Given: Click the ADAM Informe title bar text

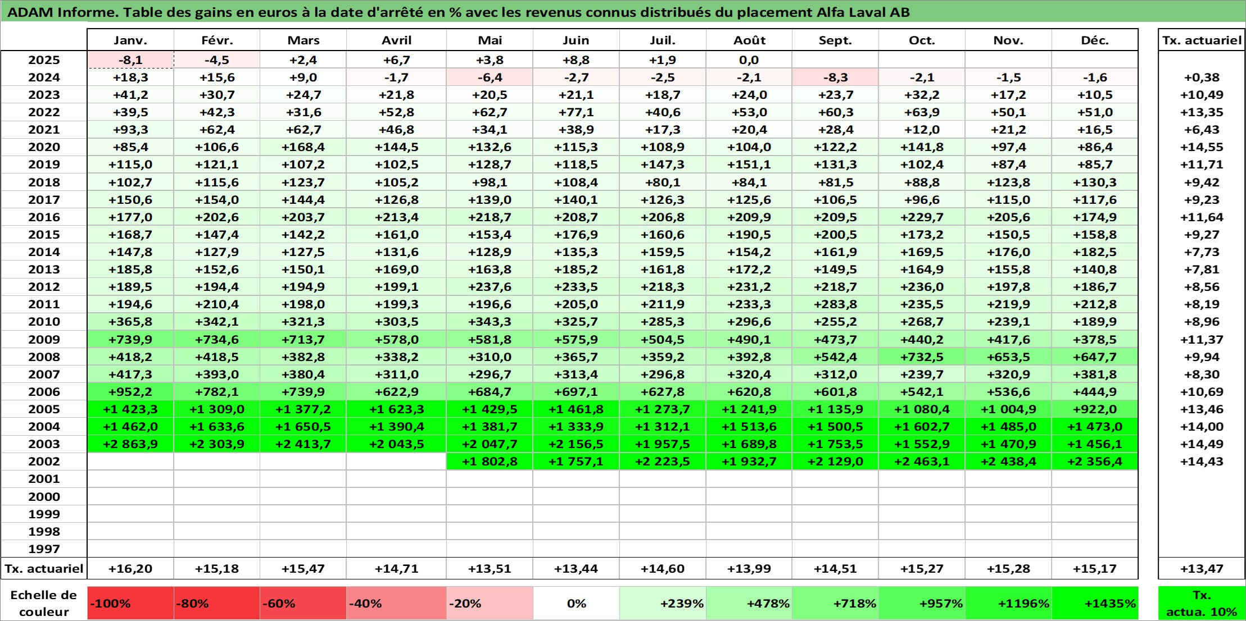Looking at the screenshot, I should (458, 12).
